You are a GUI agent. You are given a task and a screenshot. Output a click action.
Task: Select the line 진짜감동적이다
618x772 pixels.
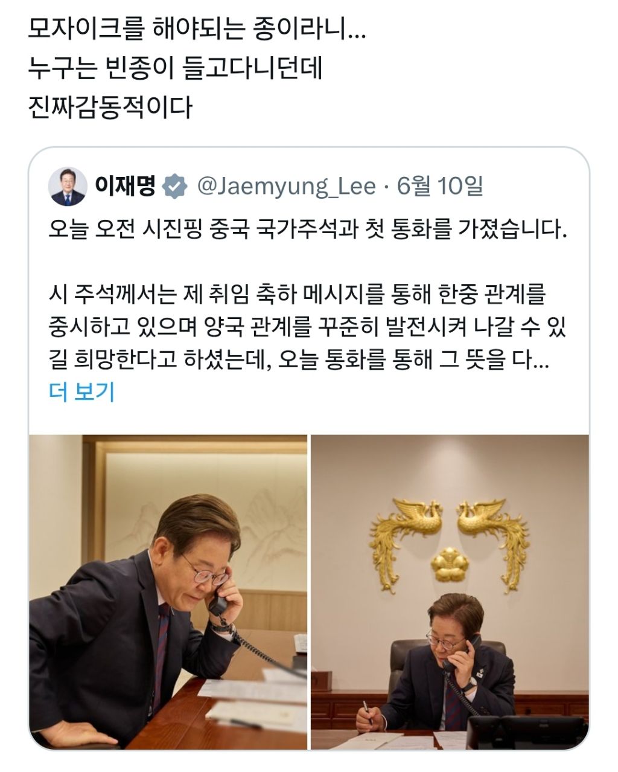tap(110, 107)
